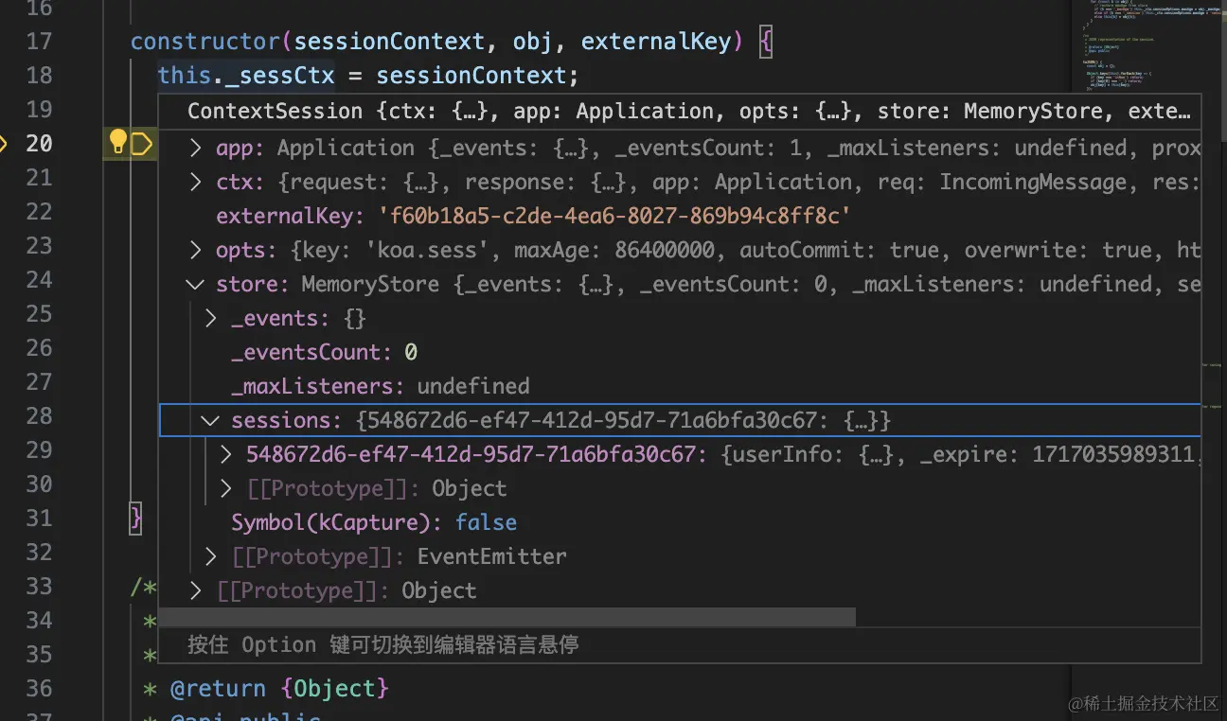Screen dimensions: 1227x721
Task: Click the lightbulb quick-fix icon
Action: 117,143
